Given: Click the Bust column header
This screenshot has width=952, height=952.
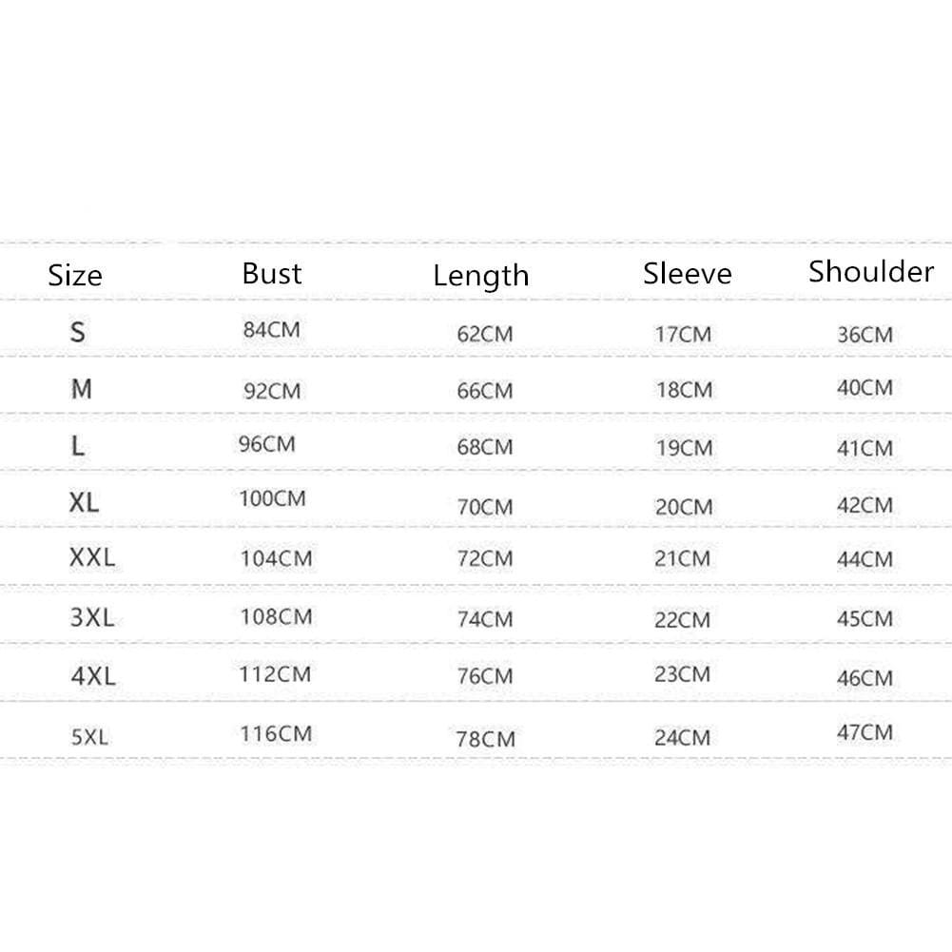Looking at the screenshot, I should pyautogui.click(x=272, y=274).
